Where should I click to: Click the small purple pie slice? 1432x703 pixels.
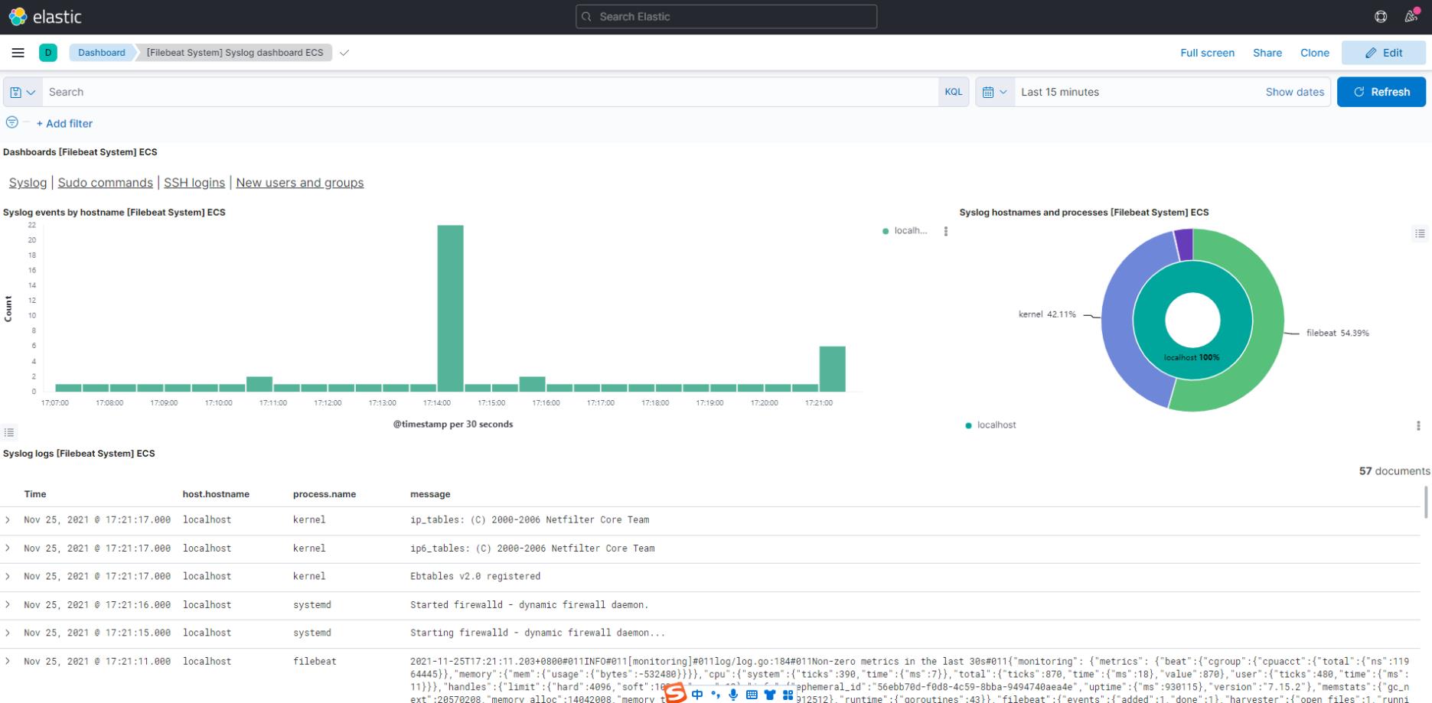[1183, 244]
